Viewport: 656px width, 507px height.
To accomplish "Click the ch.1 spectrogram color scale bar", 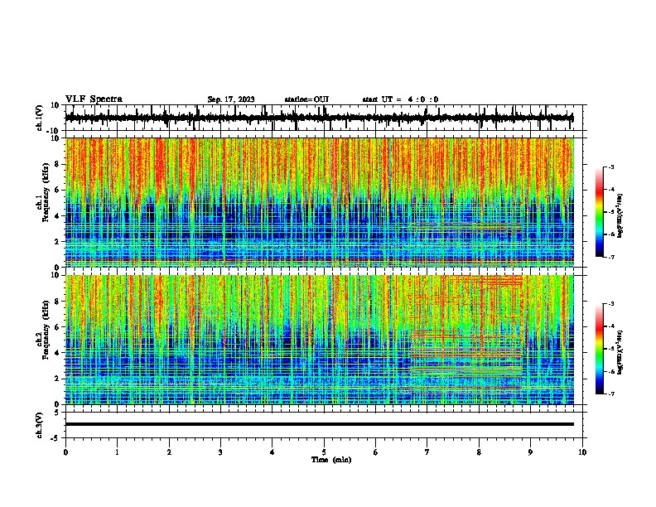I will pos(600,212).
